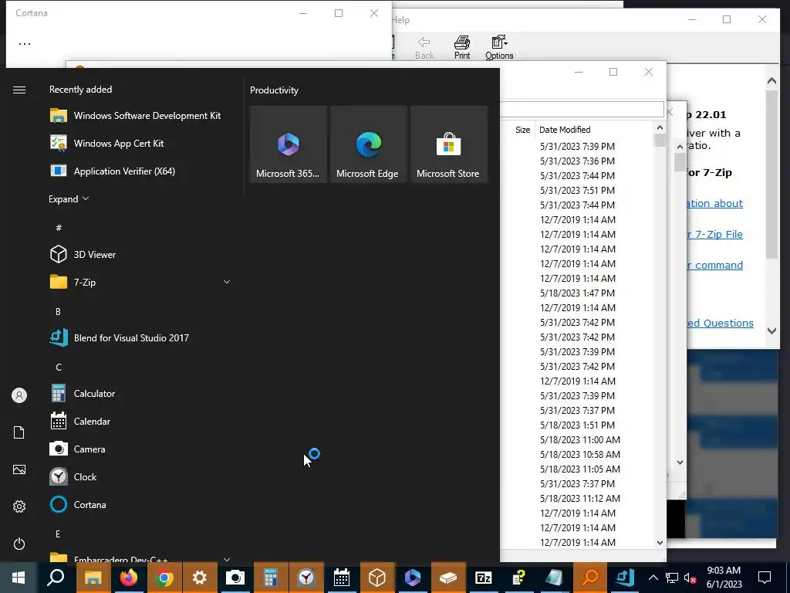Open the Power options in Start
The image size is (790, 593).
(x=19, y=544)
